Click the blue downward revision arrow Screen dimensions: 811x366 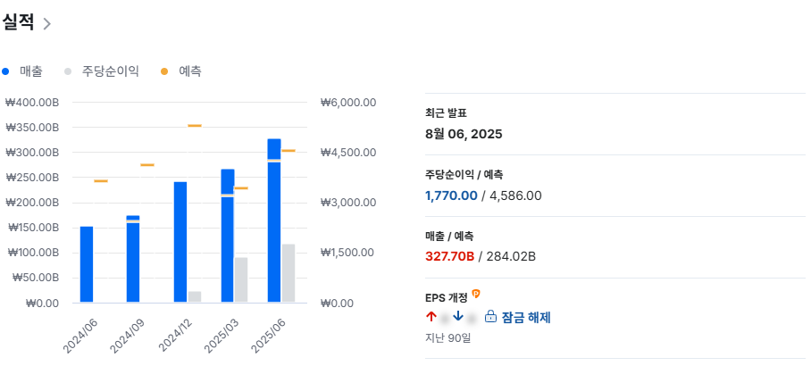458,317
